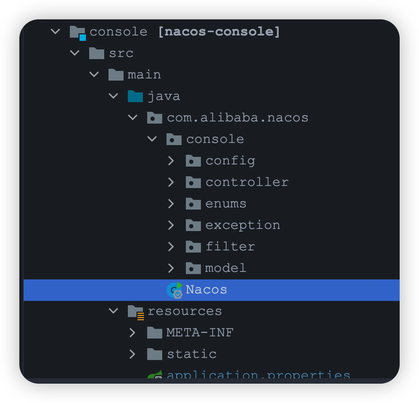
Task: Expand the static folder
Action: click(x=133, y=354)
